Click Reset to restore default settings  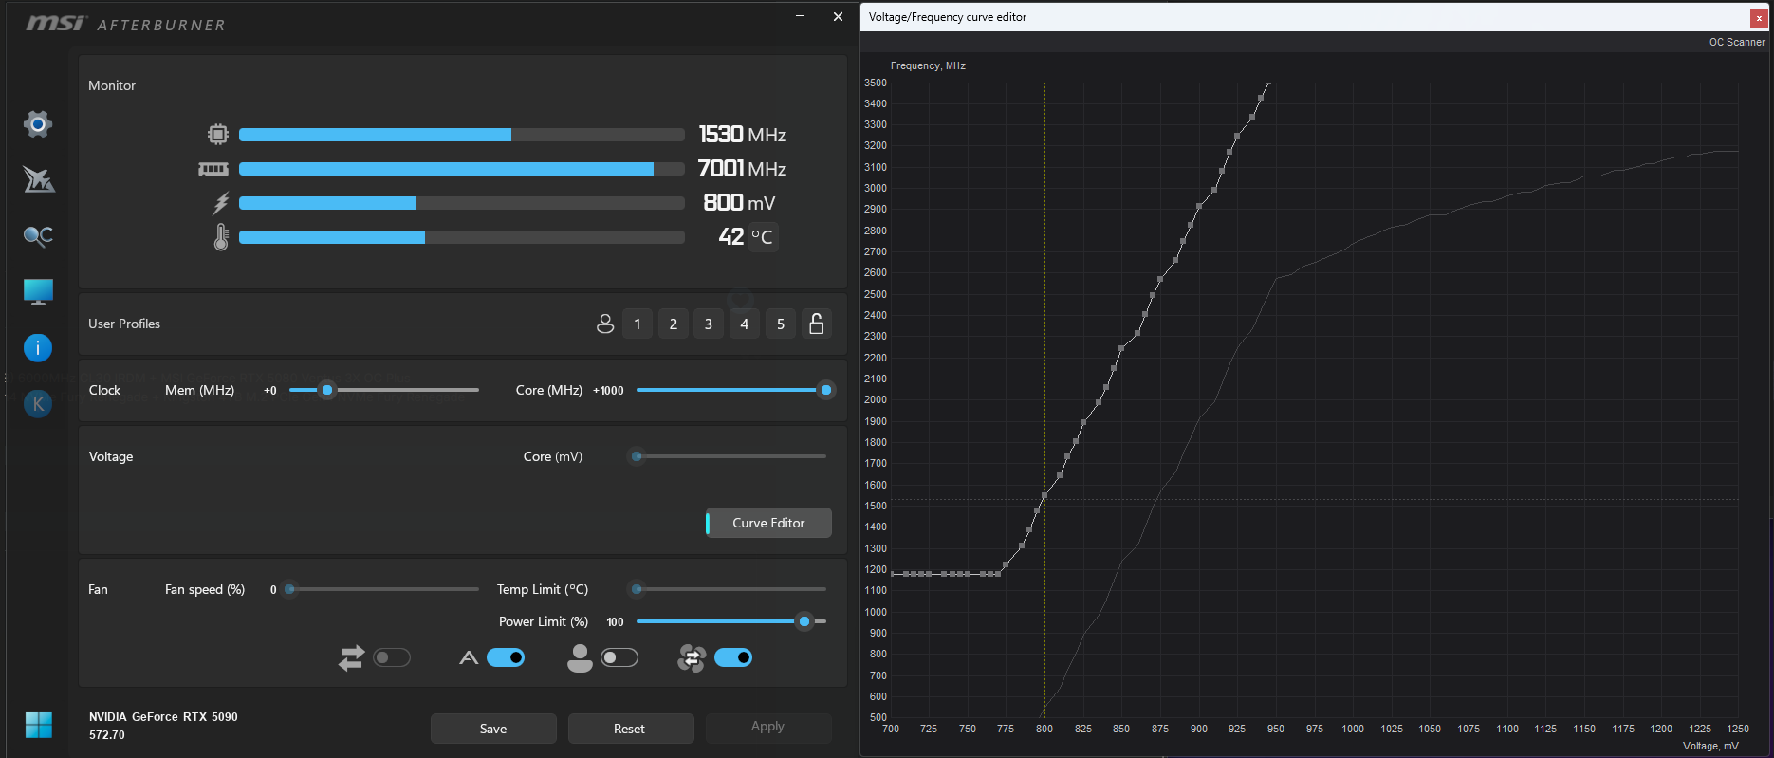[630, 729]
